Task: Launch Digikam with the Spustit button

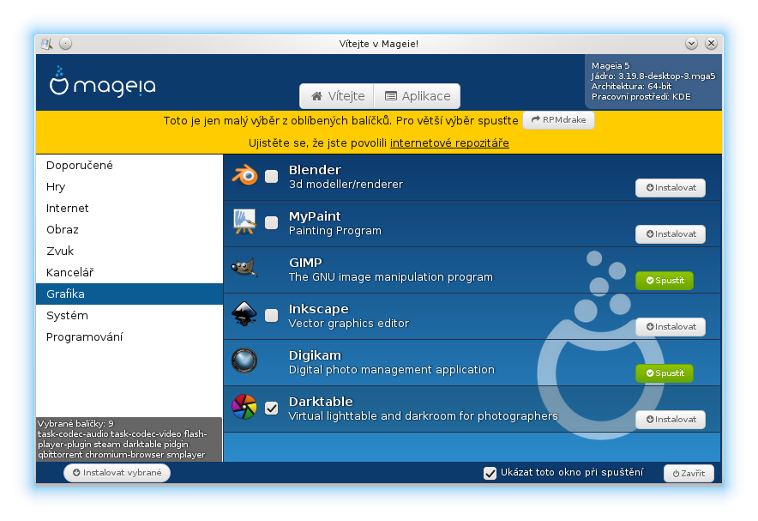Action: coord(665,373)
